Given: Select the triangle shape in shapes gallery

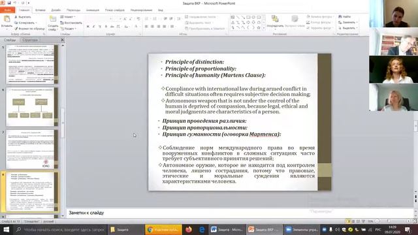Looking at the screenshot, I should [x=233, y=22].
